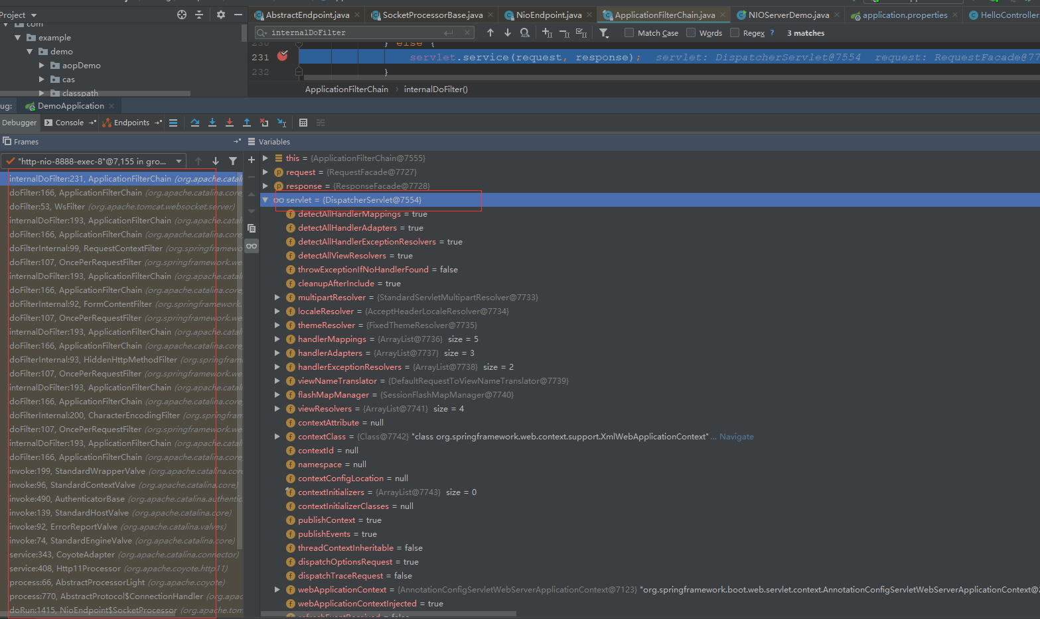Screen dimensions: 1040x619
Task: Click next frame down arrow in Frames
Action: tap(216, 161)
